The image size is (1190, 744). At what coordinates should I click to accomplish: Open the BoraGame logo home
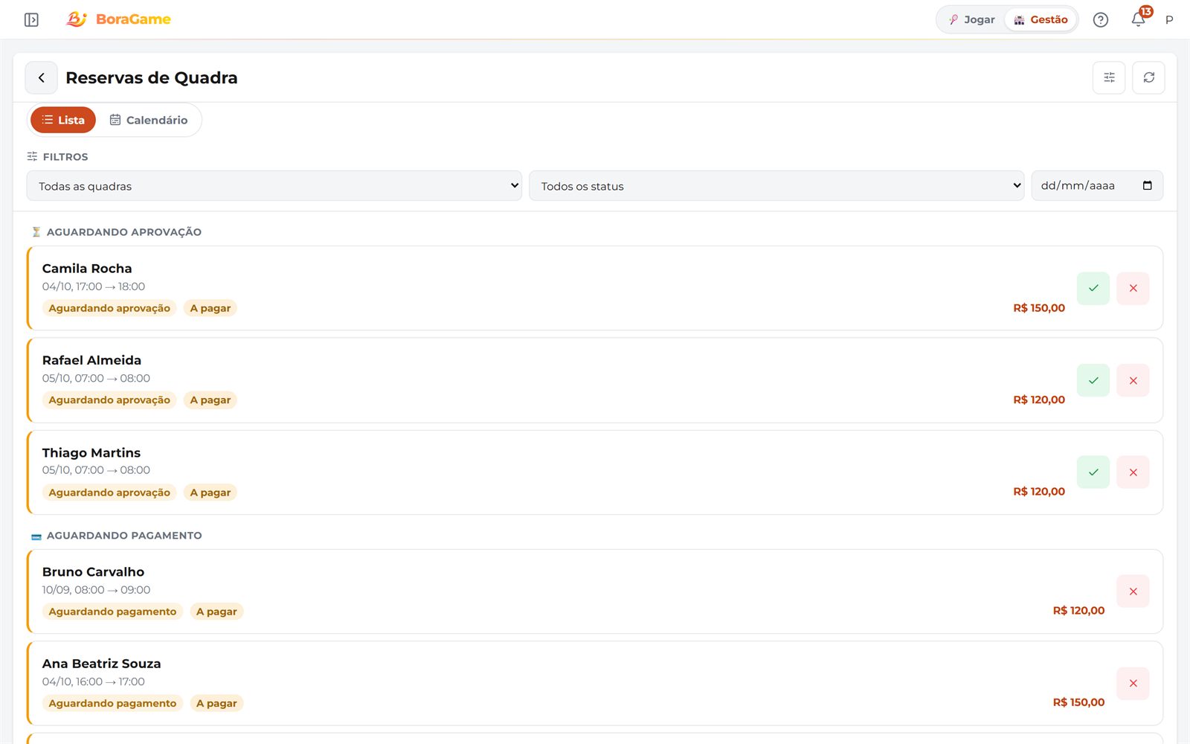coord(119,19)
